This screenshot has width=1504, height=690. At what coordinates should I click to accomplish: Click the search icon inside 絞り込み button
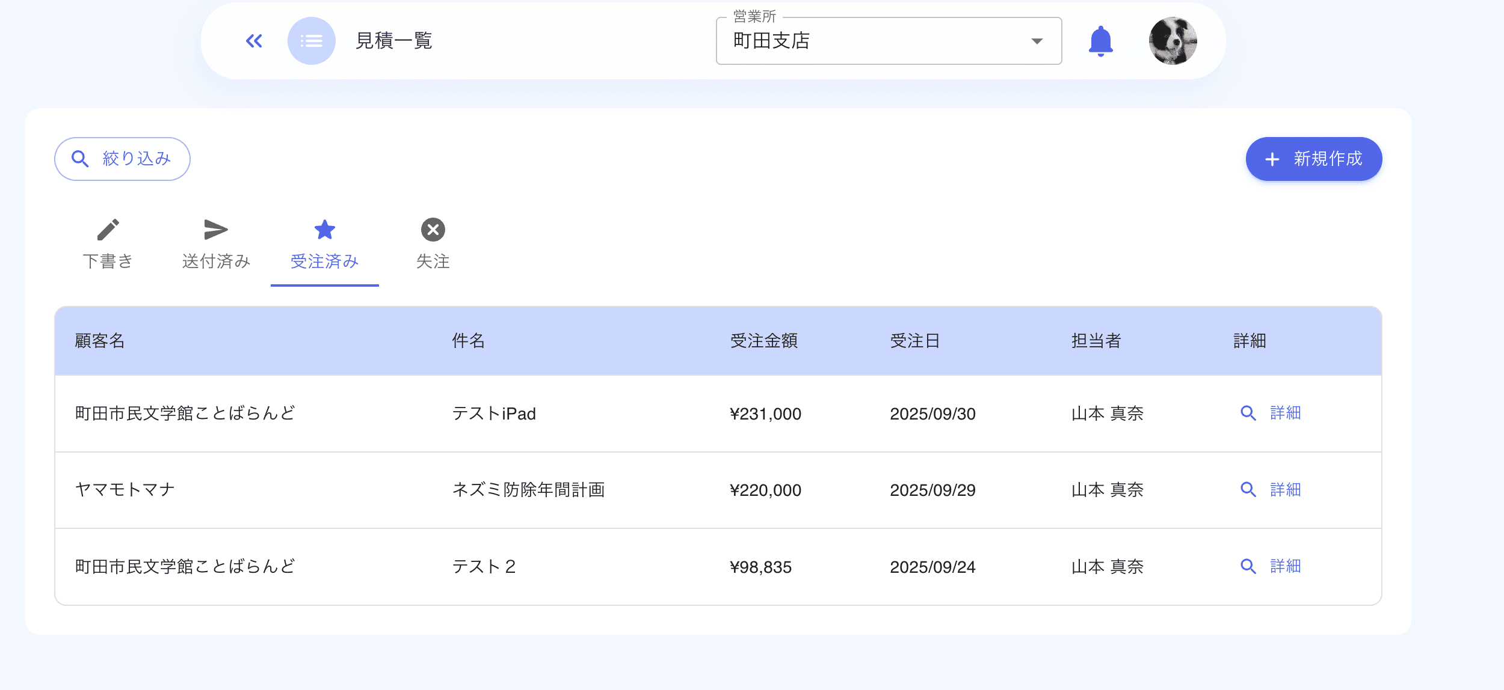click(x=80, y=158)
